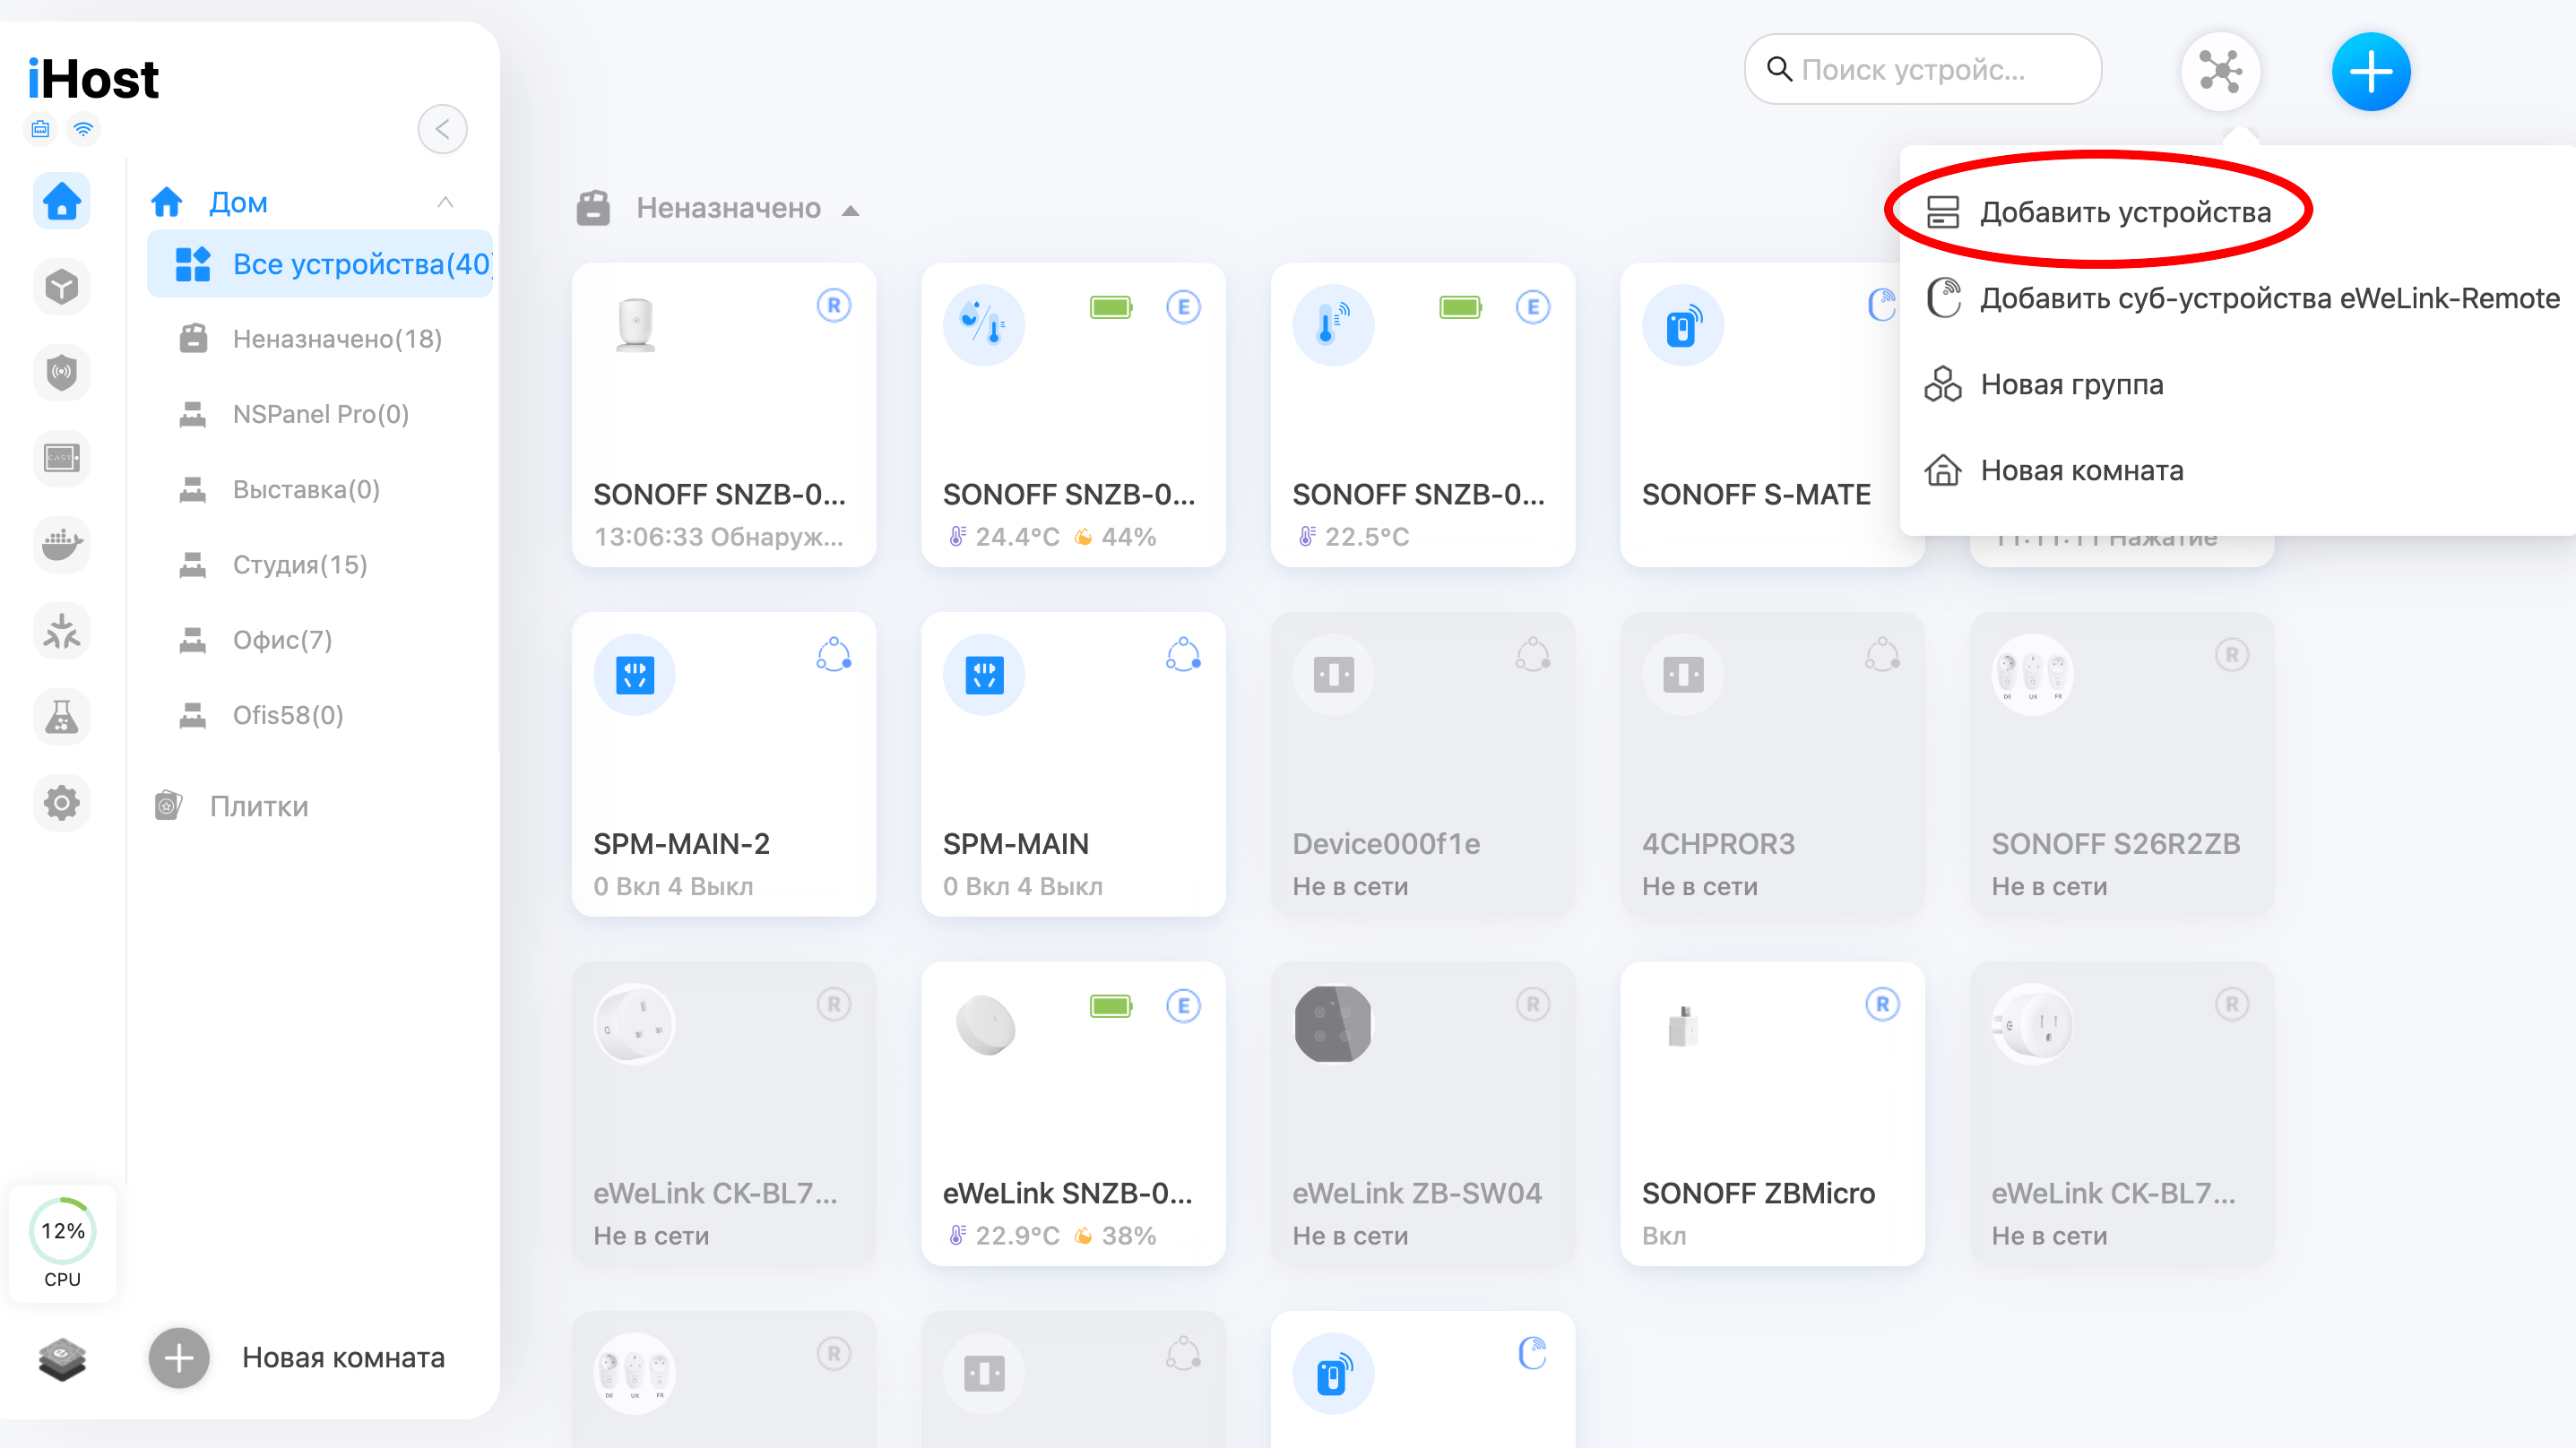Screen dimensions: 2576x1448
Task: Open the Pilot features flask icon
Action: click(x=62, y=717)
